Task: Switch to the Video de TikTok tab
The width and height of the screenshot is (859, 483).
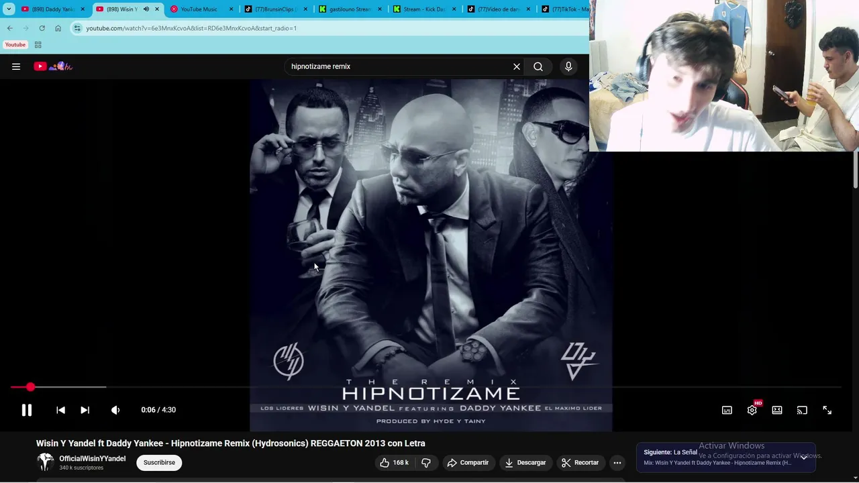Action: (x=497, y=9)
